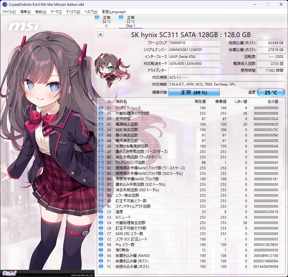Click the interface field UASP (Serial ATA)

pos(194,57)
